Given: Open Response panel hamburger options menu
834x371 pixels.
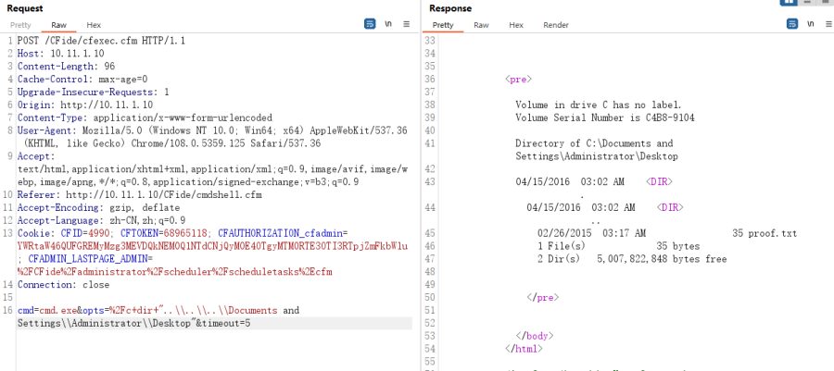Looking at the screenshot, I should coord(828,24).
